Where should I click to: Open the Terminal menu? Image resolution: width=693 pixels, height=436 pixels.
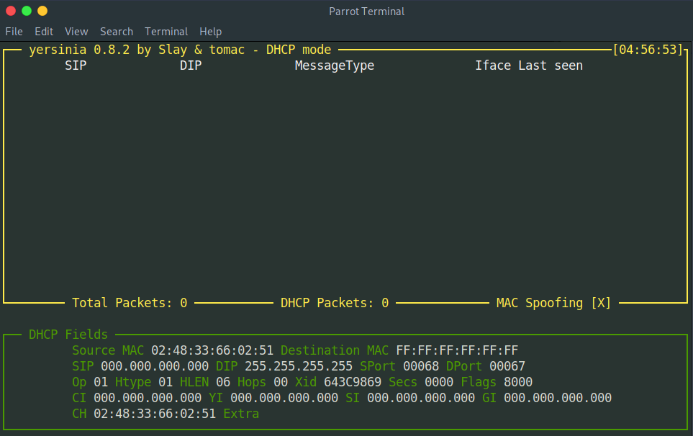tap(166, 32)
